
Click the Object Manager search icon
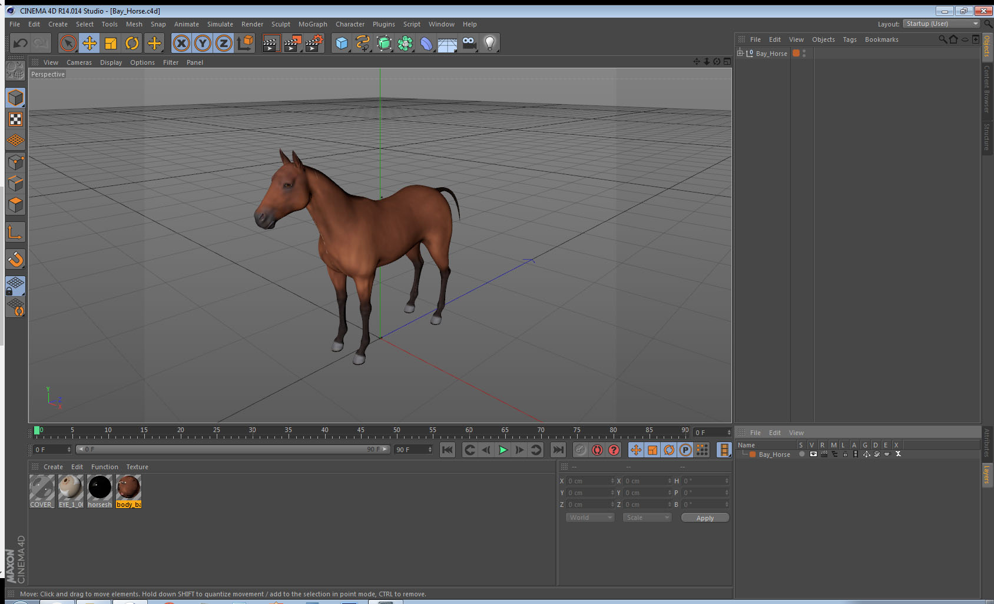tap(942, 39)
